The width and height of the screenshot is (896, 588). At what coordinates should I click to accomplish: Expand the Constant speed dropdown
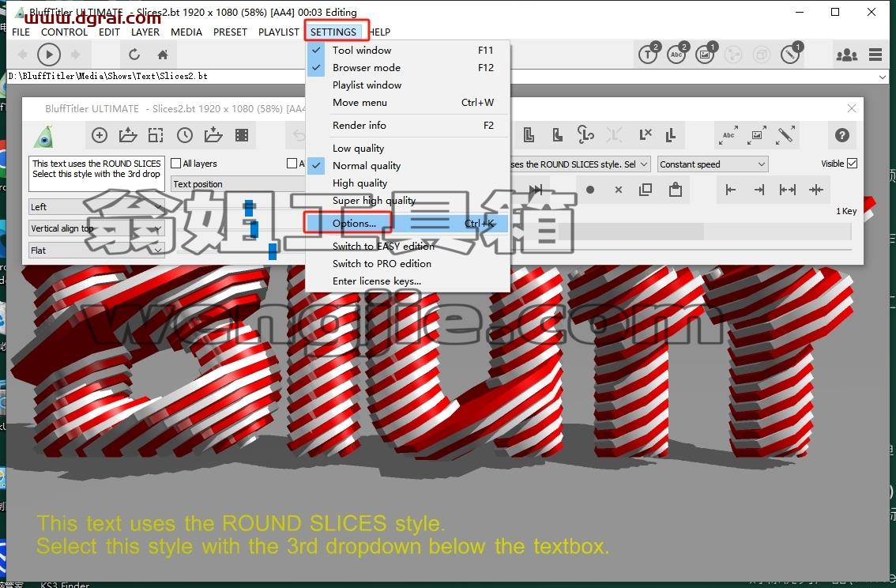[x=713, y=164]
